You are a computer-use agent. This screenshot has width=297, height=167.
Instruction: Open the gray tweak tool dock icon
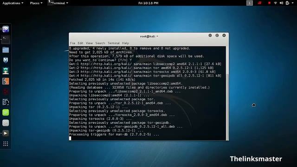click(6, 123)
